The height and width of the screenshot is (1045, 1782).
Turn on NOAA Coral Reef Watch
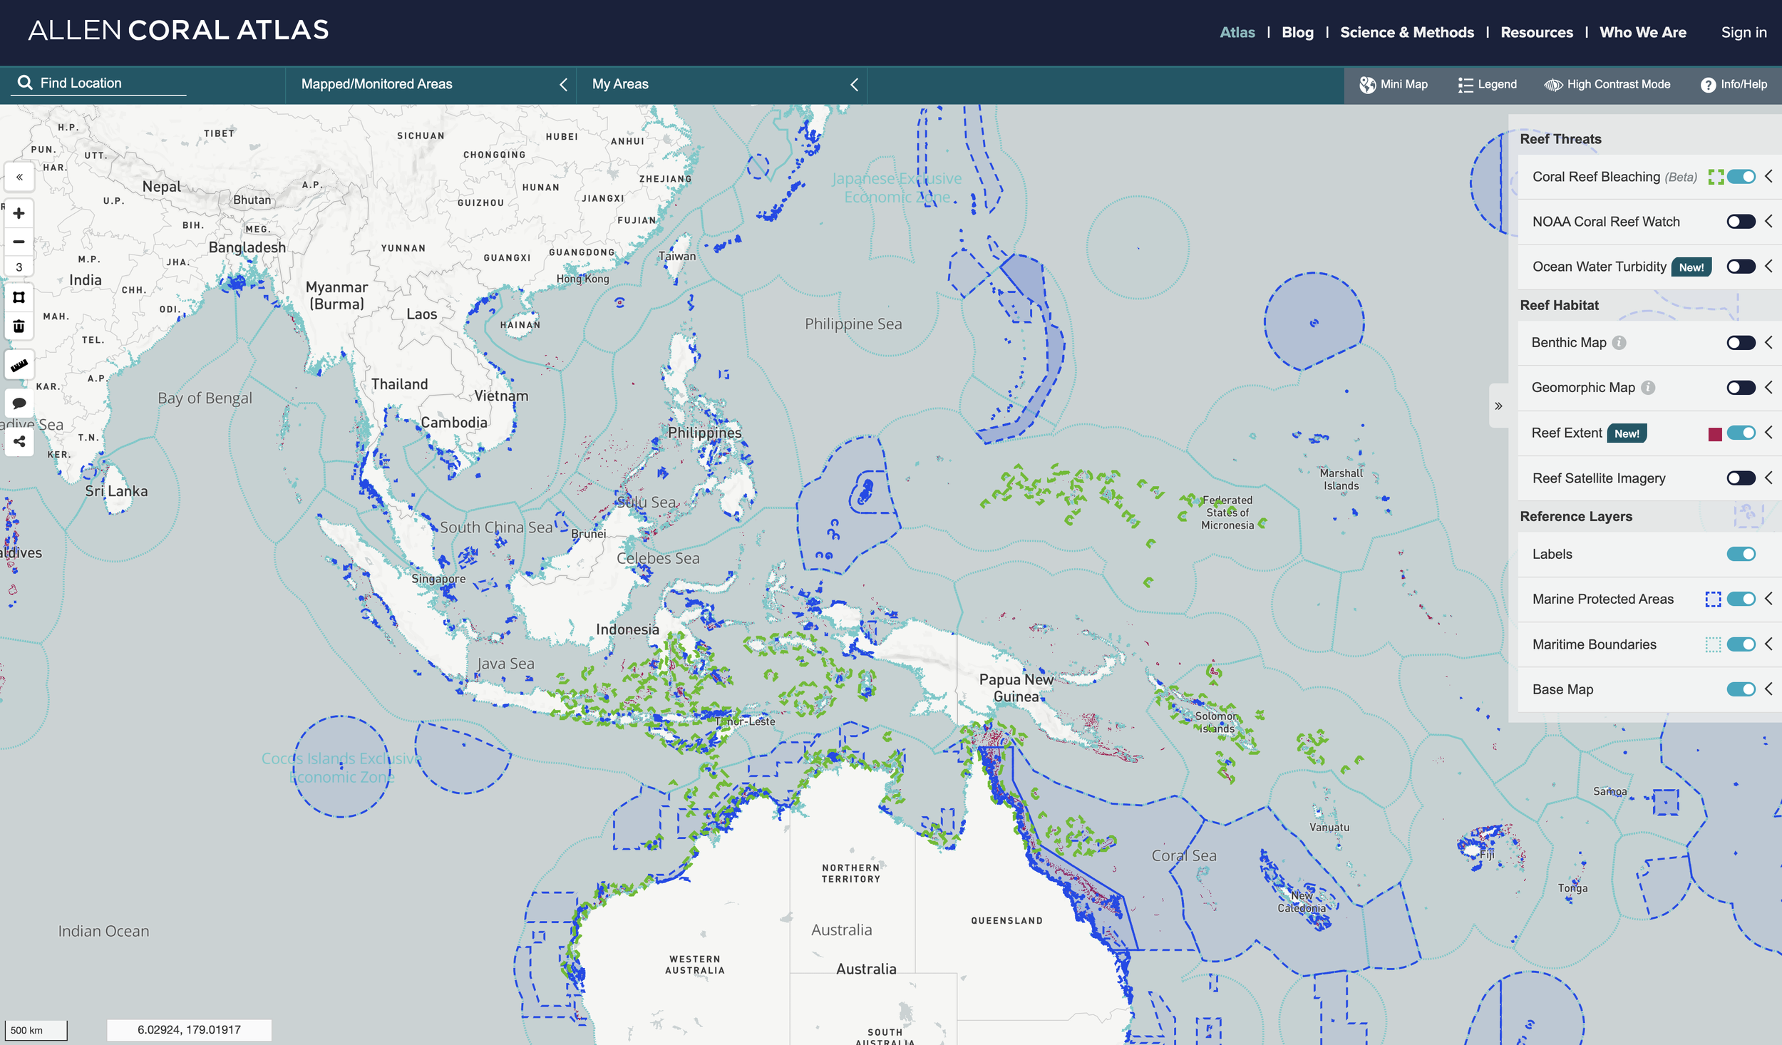click(1740, 222)
